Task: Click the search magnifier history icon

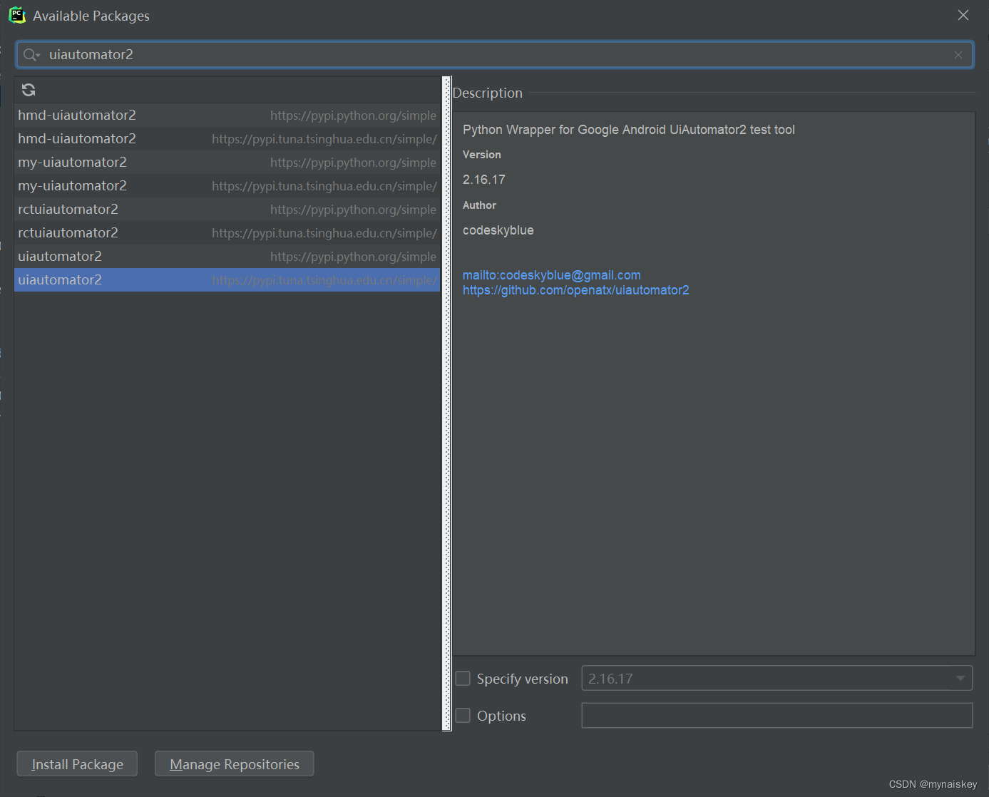Action: (x=31, y=55)
